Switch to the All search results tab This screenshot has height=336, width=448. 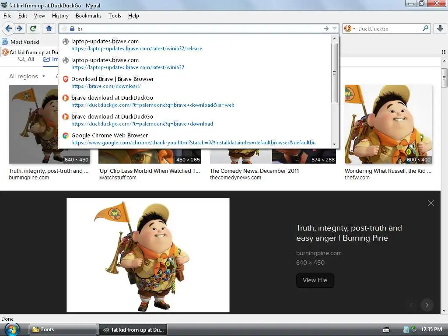[x=26, y=59]
